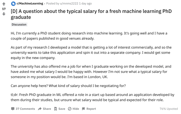Click the "1 day ago" timestamp
Image resolution: width=181 pixels, height=114 pixels.
point(85,4)
